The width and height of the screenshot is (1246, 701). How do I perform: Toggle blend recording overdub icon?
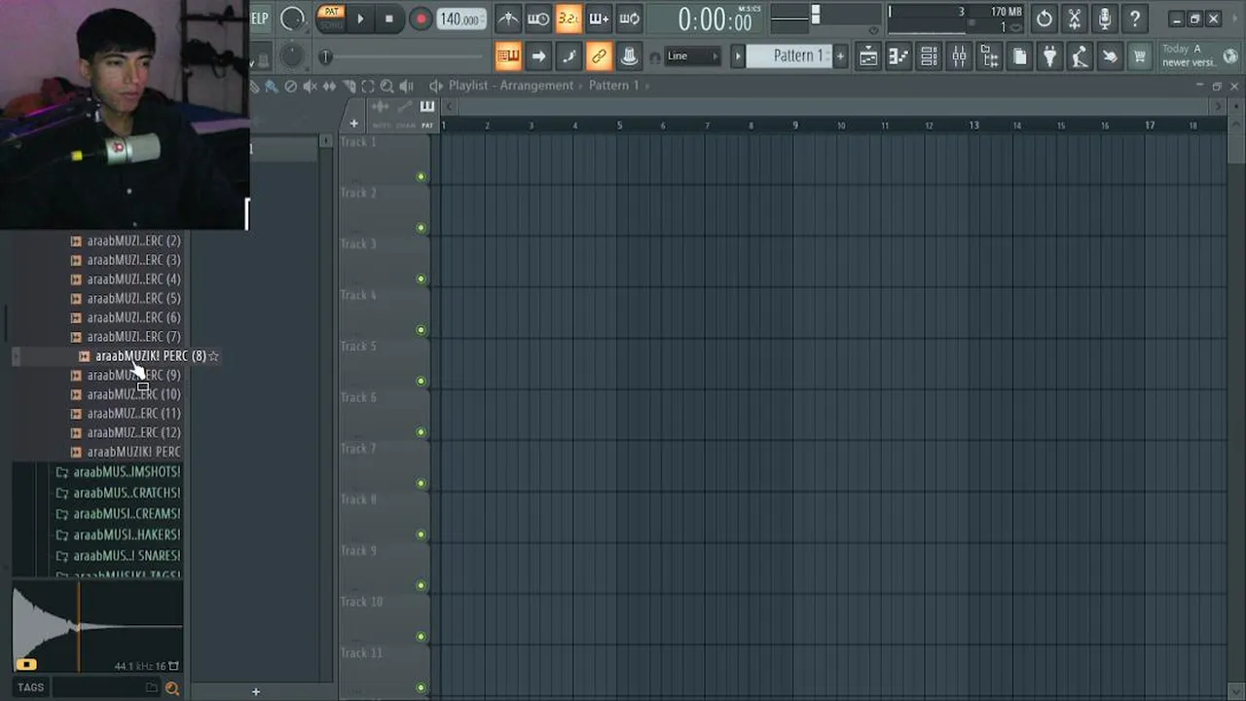599,18
